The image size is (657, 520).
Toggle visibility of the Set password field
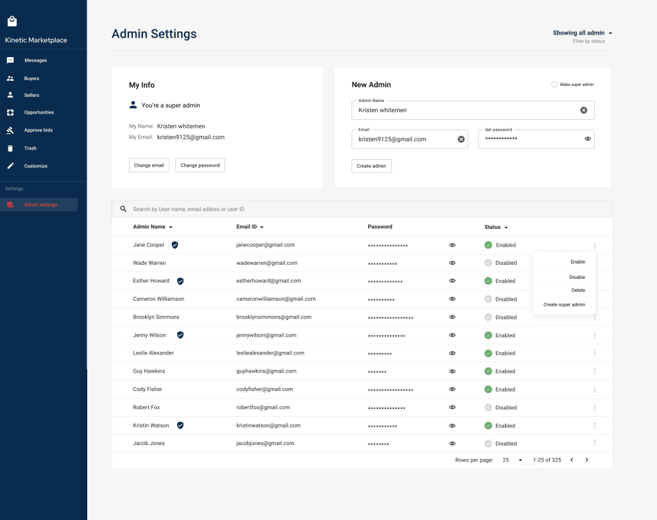(587, 139)
